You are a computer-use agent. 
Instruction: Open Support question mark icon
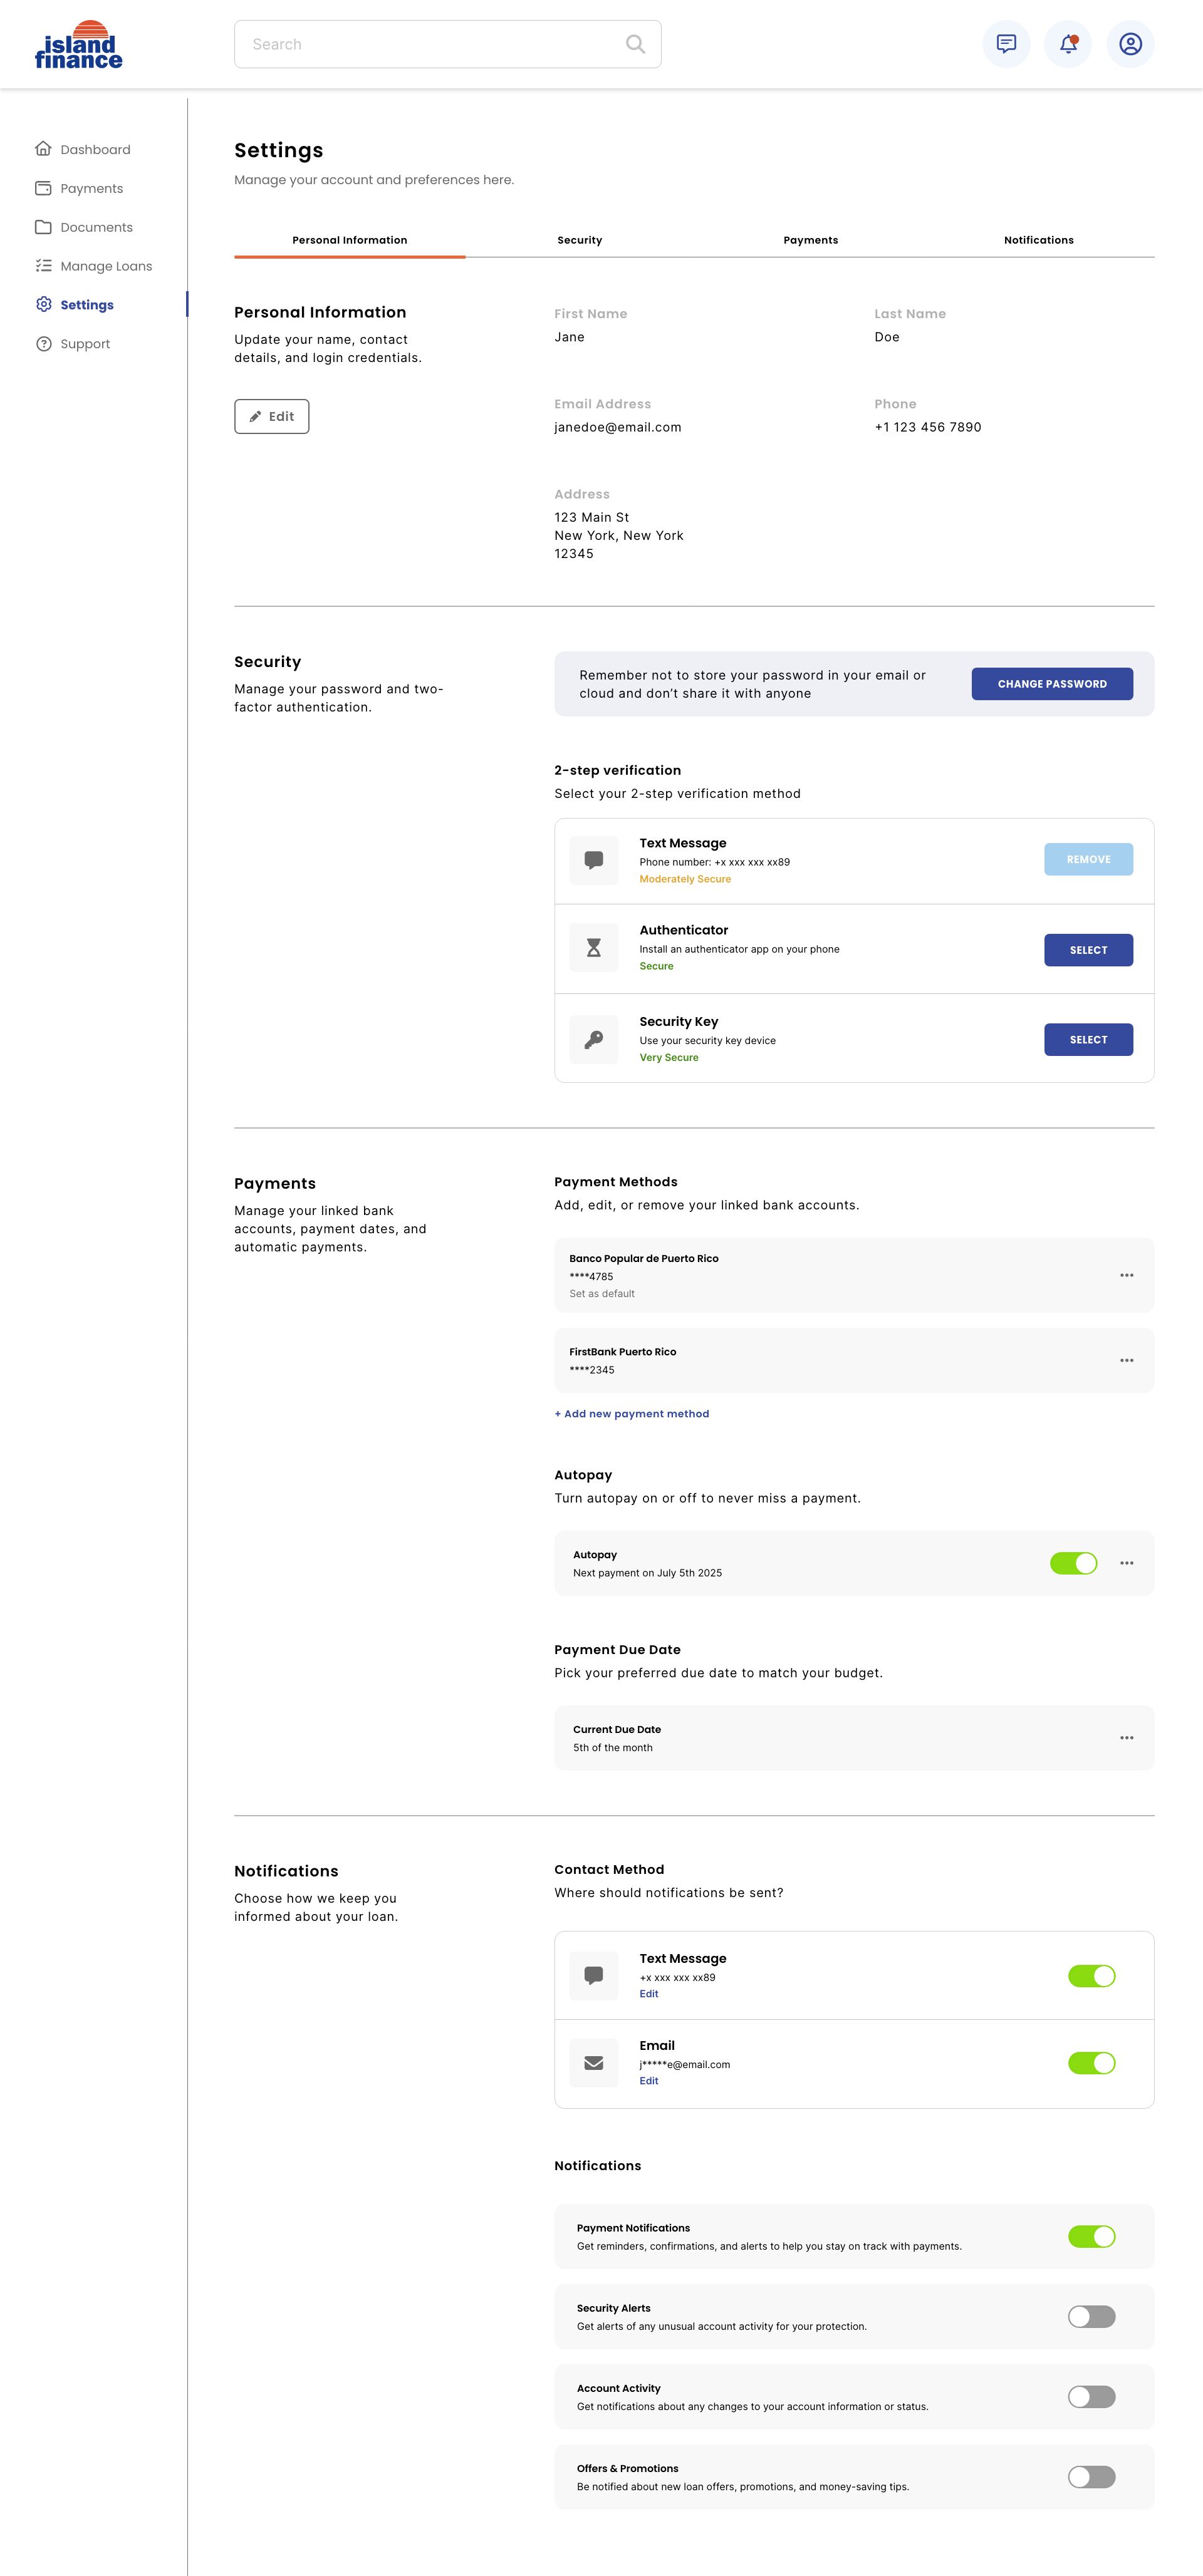43,344
